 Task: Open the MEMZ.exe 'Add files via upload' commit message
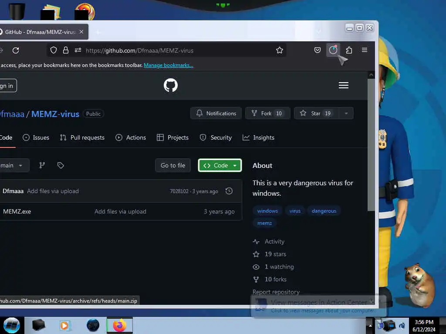pyautogui.click(x=120, y=212)
